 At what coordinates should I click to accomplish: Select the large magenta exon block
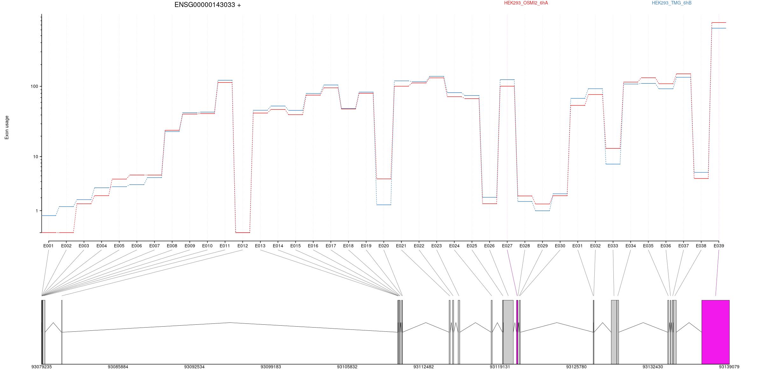(x=716, y=332)
